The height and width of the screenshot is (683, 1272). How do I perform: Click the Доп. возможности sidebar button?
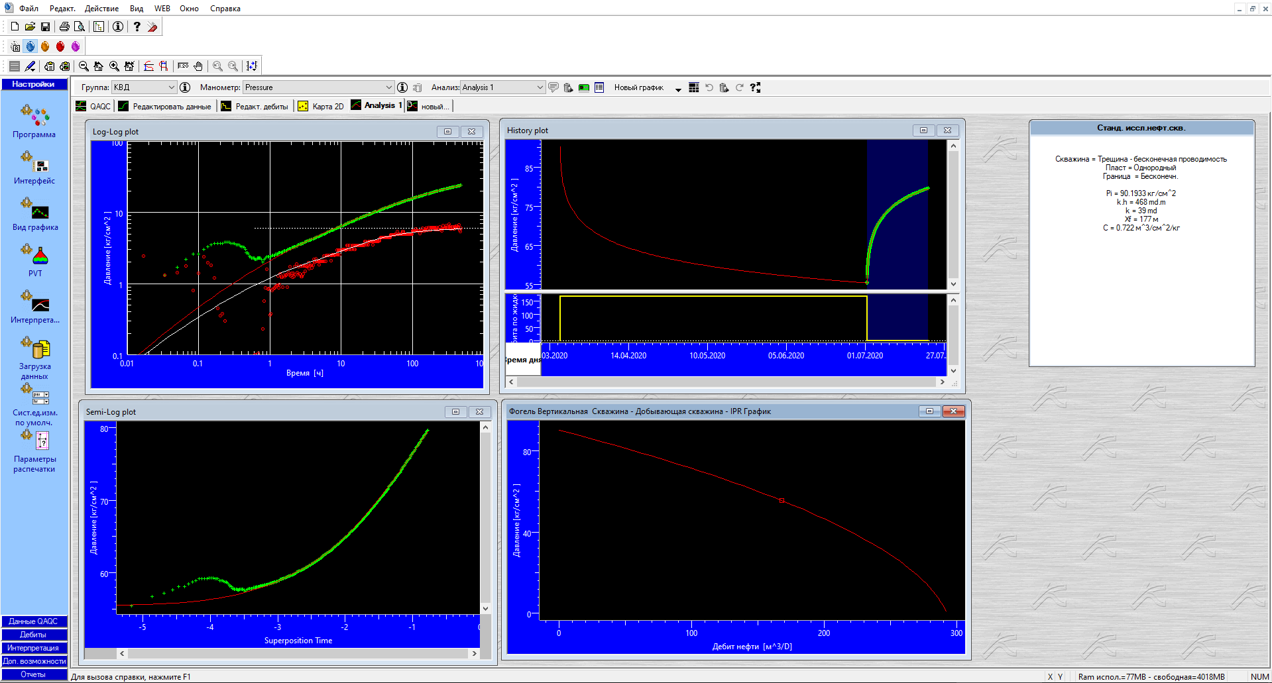(34, 661)
